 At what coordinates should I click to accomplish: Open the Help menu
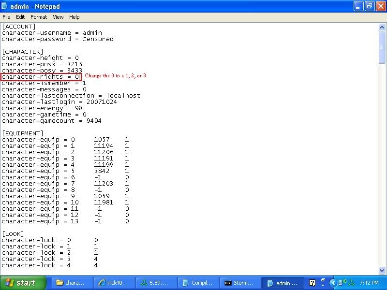pyautogui.click(x=74, y=17)
